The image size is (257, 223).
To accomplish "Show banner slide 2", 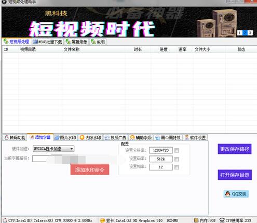I will 245,33.
